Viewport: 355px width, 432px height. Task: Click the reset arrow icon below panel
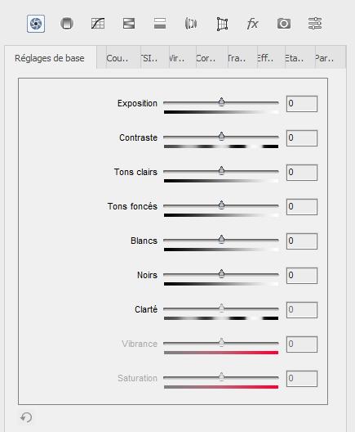click(x=26, y=417)
